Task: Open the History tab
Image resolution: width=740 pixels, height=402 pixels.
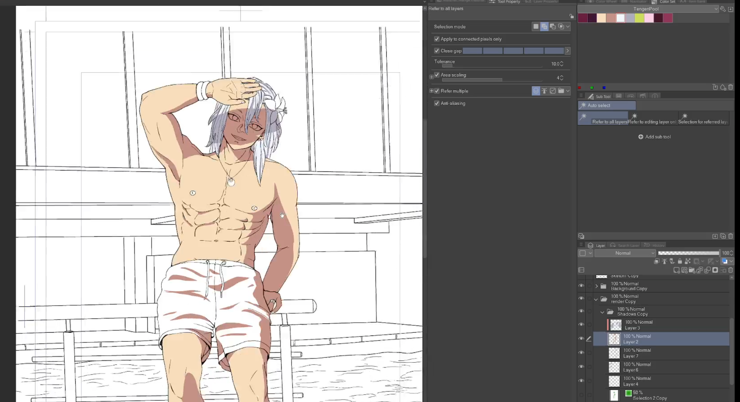Action: [654, 245]
